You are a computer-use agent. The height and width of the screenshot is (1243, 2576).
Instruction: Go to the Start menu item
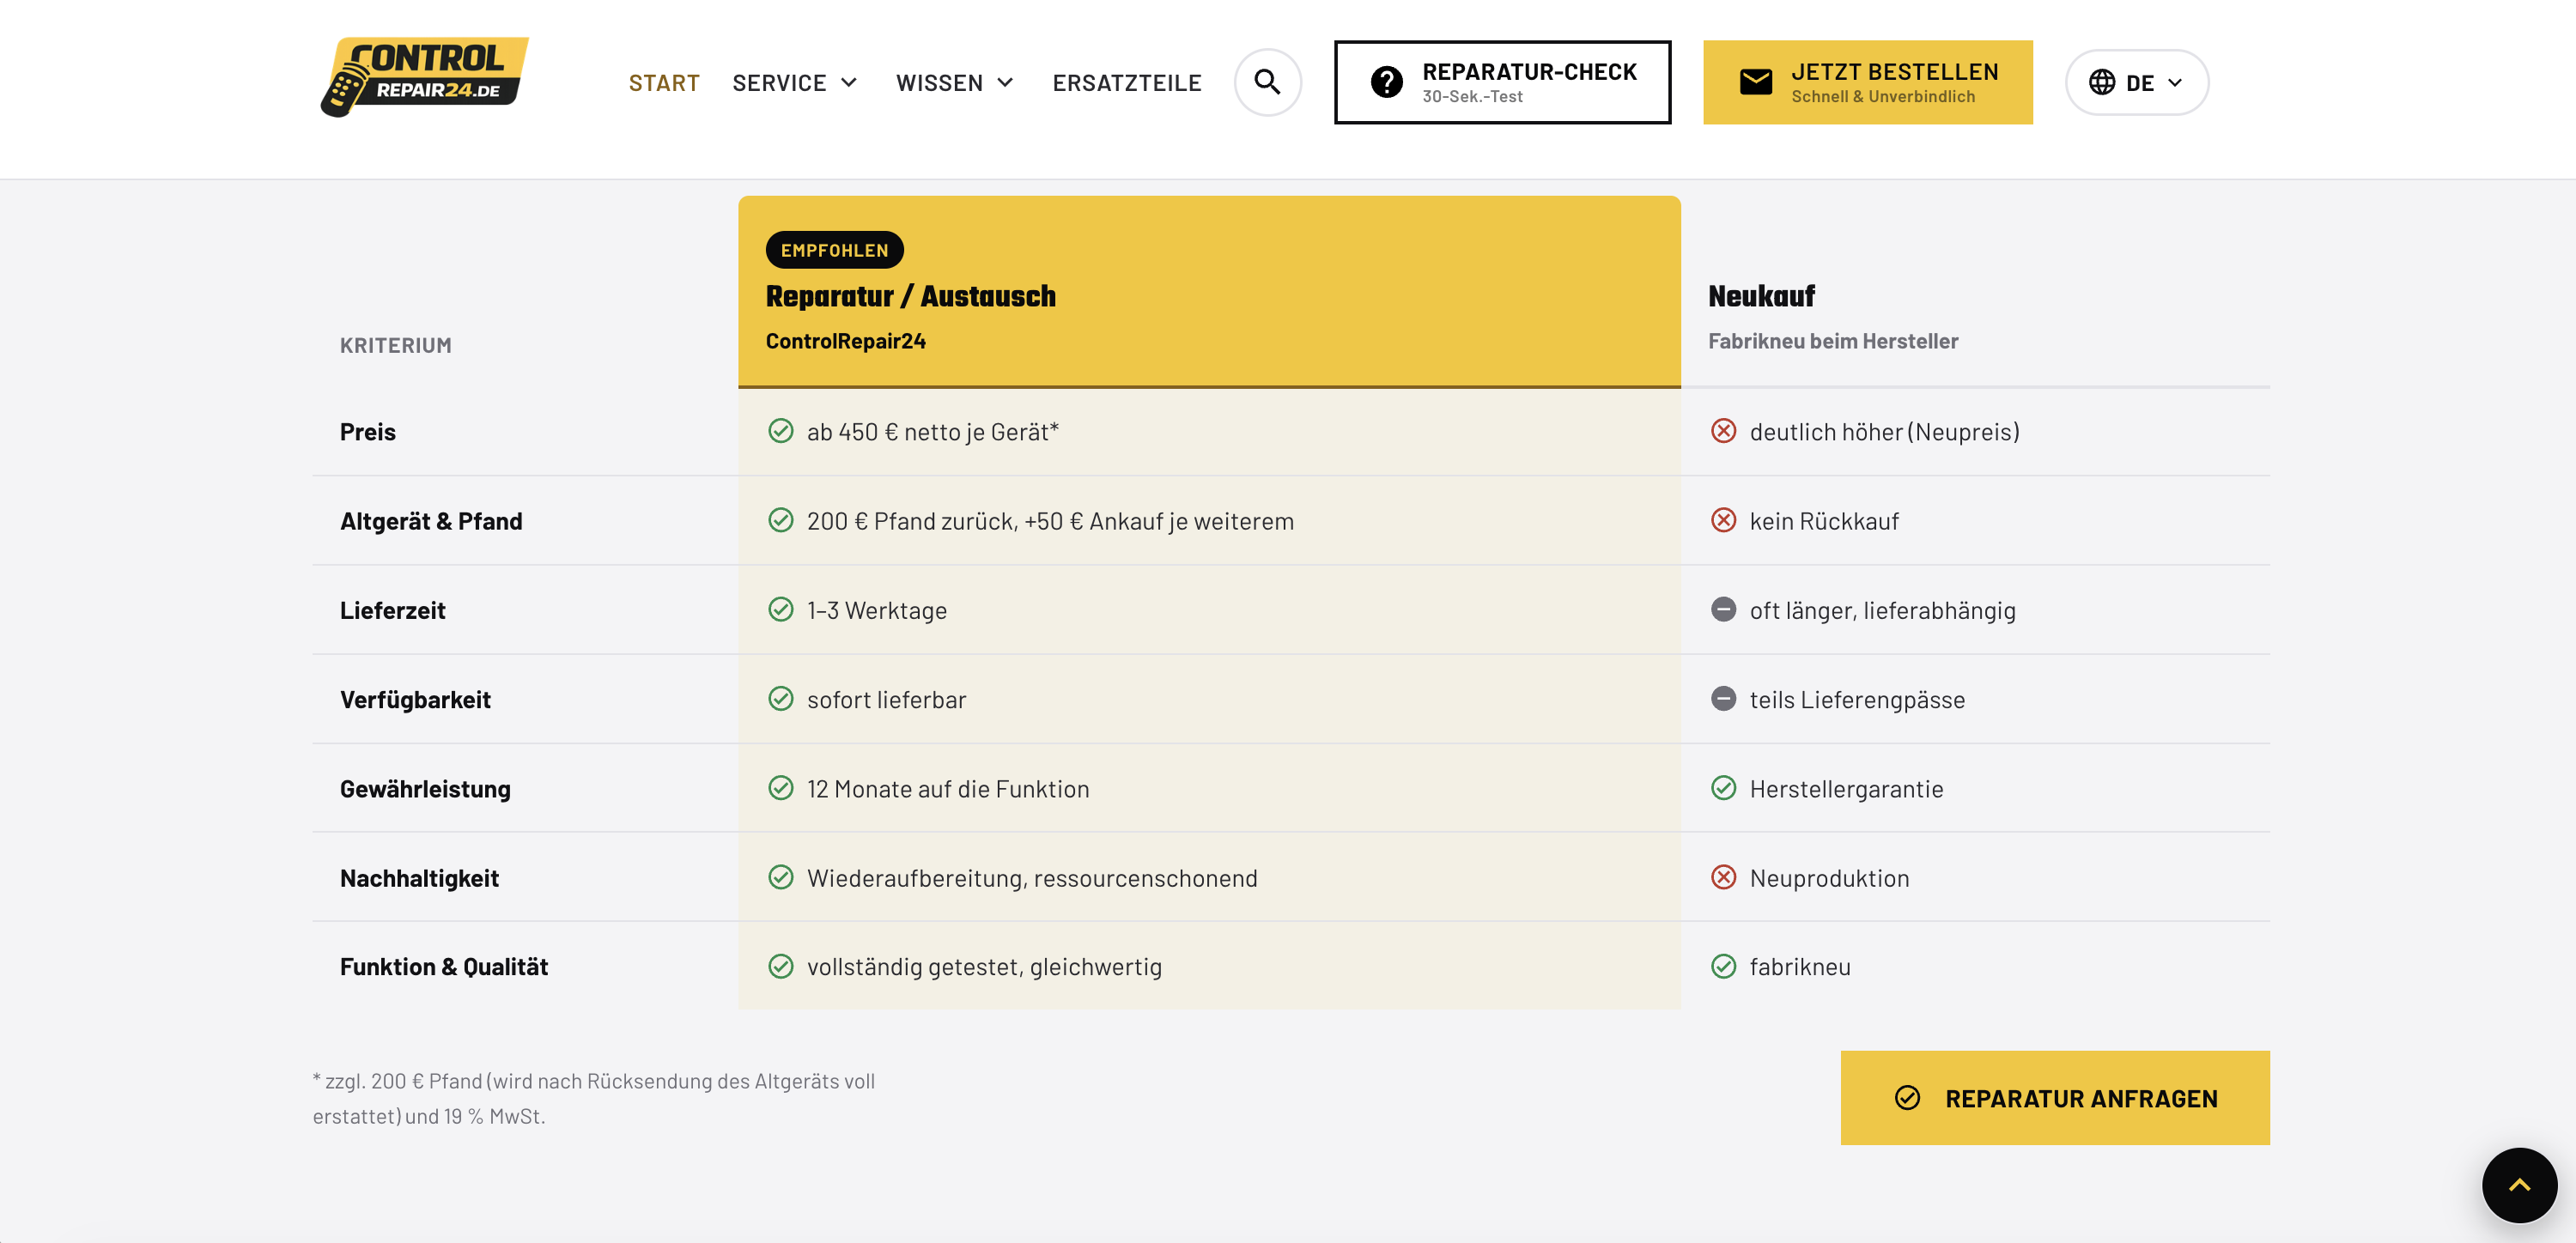pos(664,83)
